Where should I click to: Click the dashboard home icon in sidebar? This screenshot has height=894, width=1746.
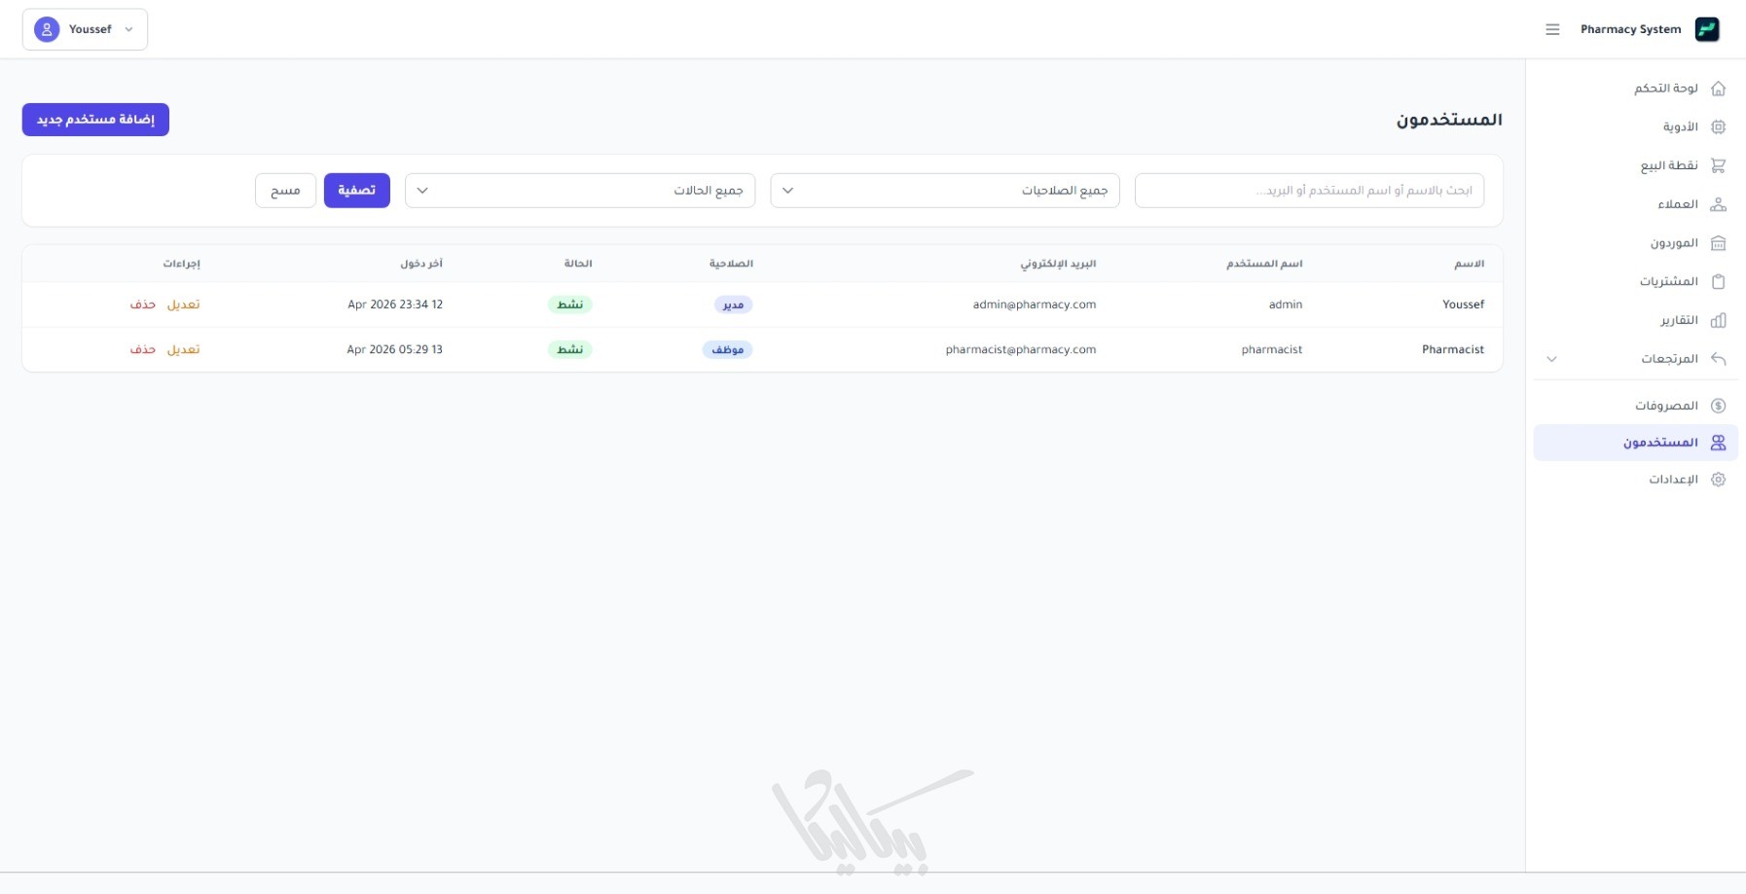[x=1718, y=89]
